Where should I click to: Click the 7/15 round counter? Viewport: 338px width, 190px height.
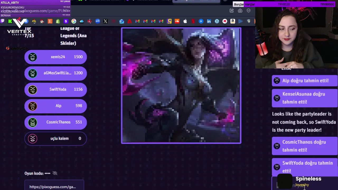coord(29,36)
